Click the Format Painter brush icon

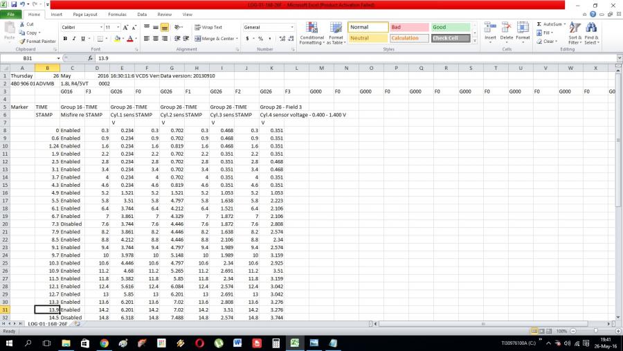pyautogui.click(x=23, y=42)
